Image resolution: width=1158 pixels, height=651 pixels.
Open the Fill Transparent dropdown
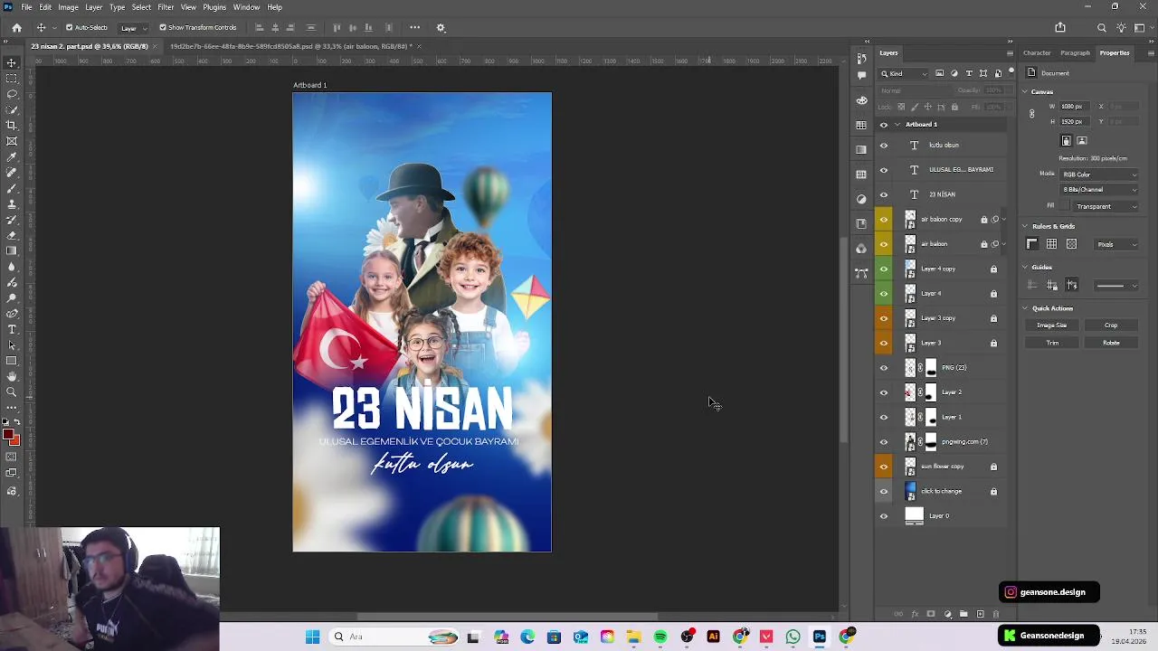(1106, 207)
